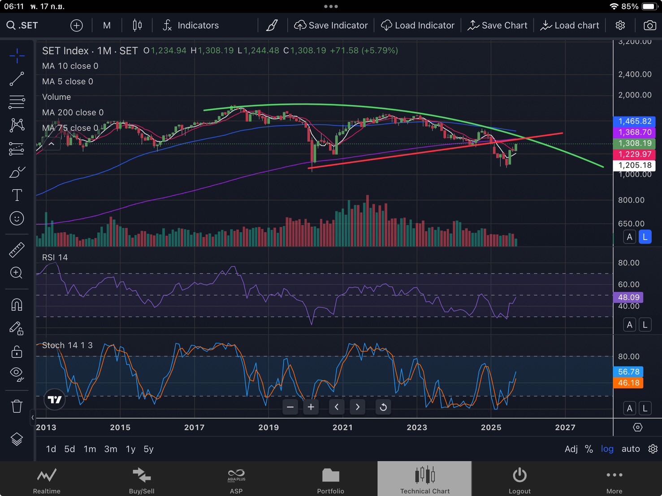662x496 pixels.
Task: Select the 3m date range
Action: (111, 449)
